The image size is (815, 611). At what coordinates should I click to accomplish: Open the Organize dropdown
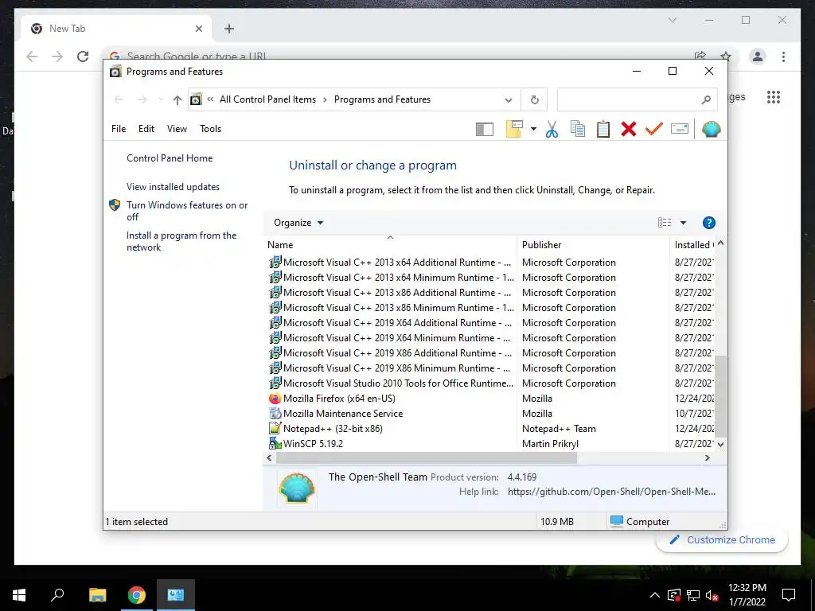pyautogui.click(x=298, y=223)
